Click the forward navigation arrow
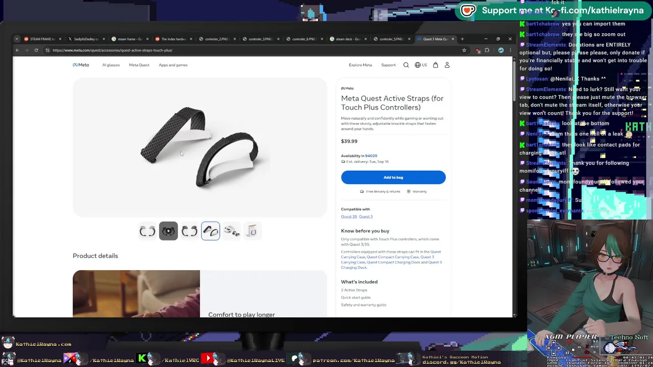Screen dimensions: 653x367 27,50
